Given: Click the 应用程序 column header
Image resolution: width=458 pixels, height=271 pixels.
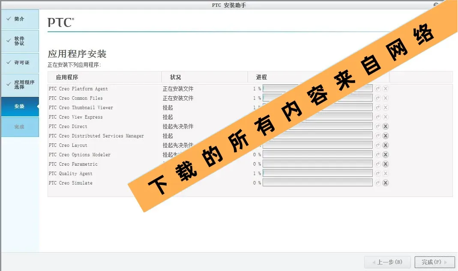Looking at the screenshot, I should pos(105,77).
